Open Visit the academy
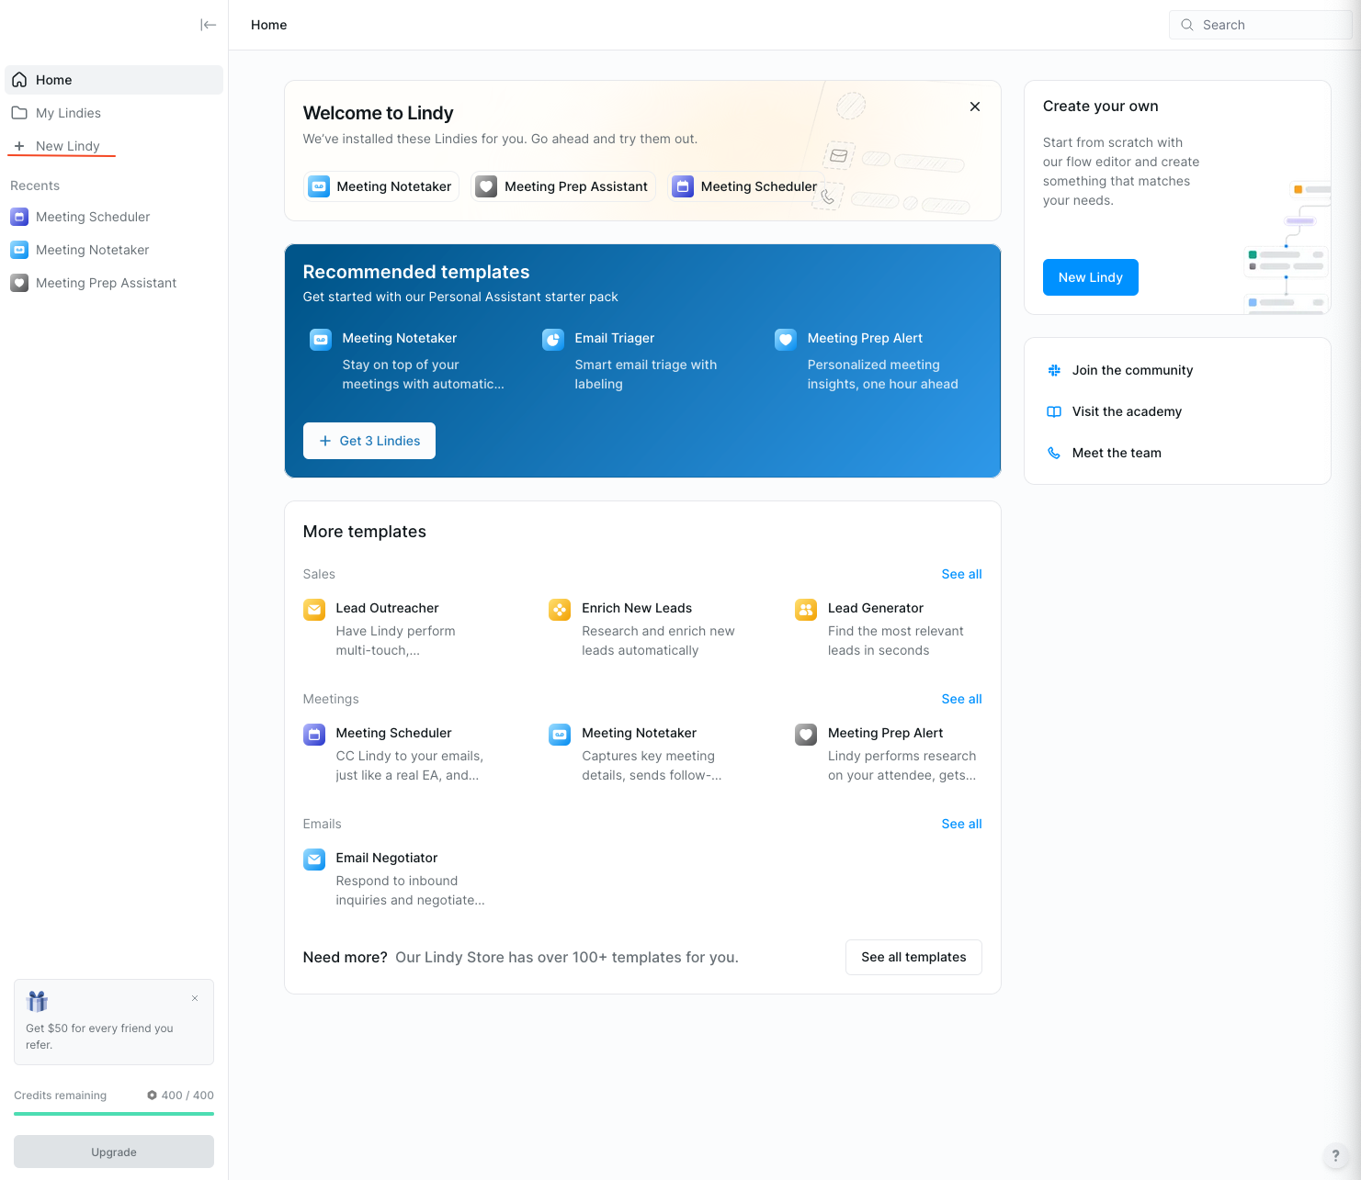 pos(1127,411)
